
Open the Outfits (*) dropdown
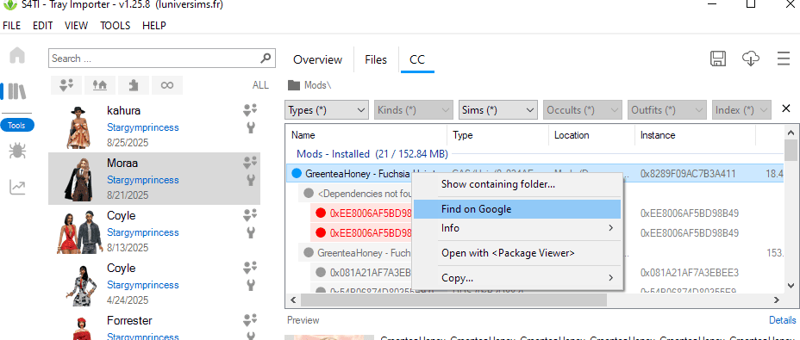[667, 110]
